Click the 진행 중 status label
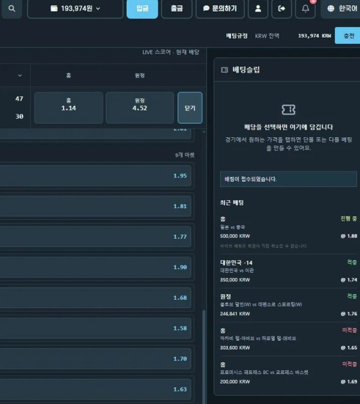This screenshot has width=360, height=404. tap(349, 219)
